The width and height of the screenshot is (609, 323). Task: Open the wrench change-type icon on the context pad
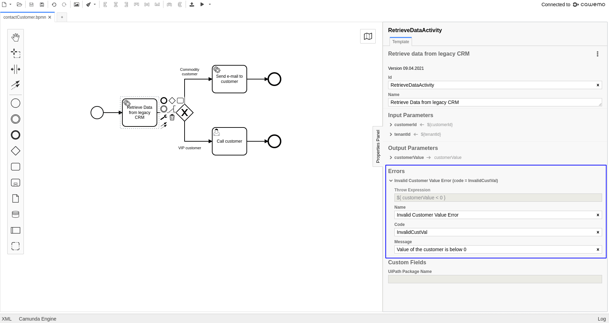pyautogui.click(x=164, y=117)
